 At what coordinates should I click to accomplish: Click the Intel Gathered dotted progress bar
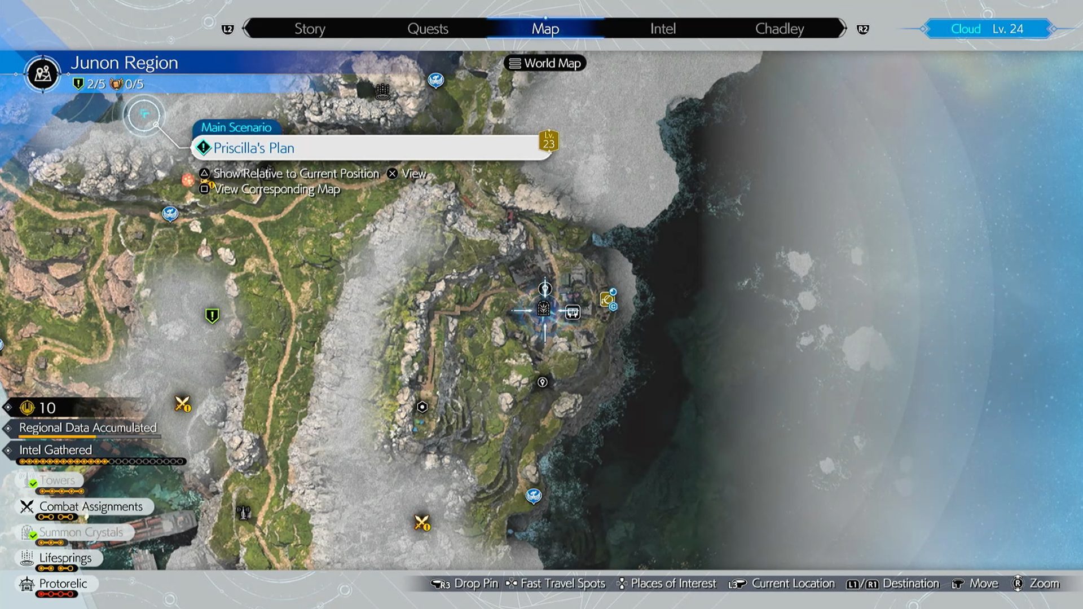pyautogui.click(x=102, y=462)
